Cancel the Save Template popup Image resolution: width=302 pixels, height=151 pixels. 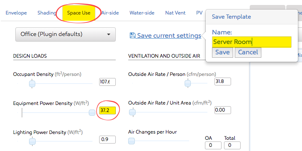coord(248,52)
